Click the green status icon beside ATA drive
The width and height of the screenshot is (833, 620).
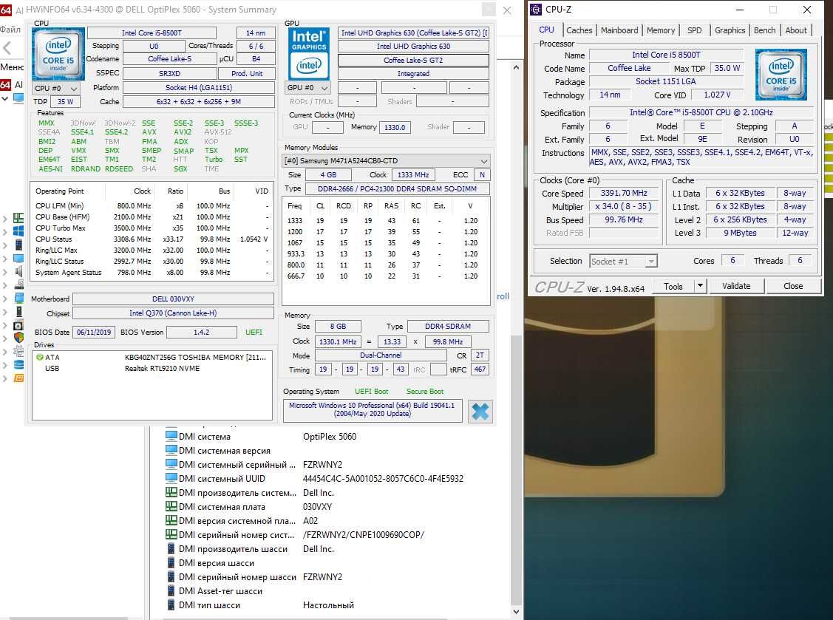[39, 357]
